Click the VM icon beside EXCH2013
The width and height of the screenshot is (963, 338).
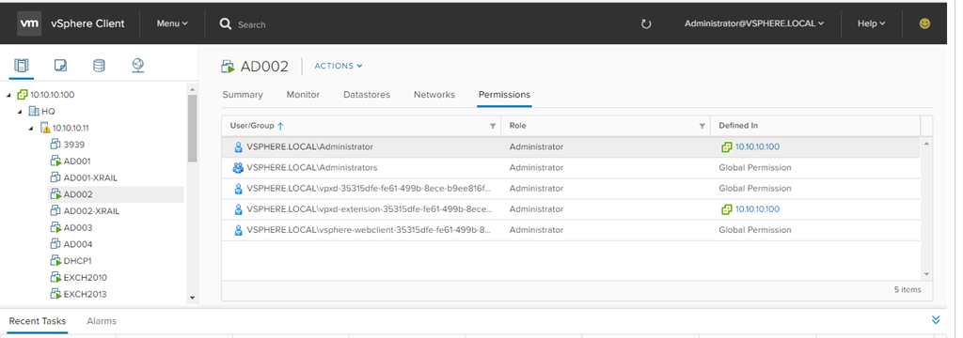click(55, 294)
